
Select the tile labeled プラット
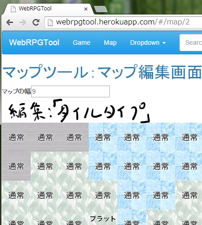[x=103, y=217]
